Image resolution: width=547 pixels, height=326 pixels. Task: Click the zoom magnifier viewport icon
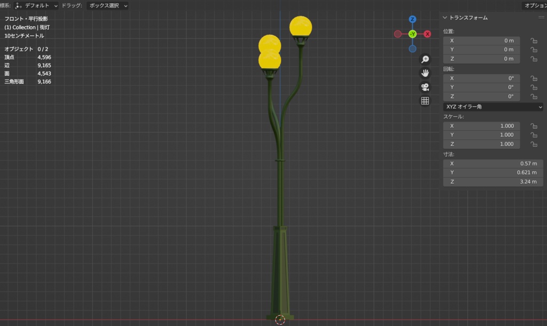click(x=425, y=59)
